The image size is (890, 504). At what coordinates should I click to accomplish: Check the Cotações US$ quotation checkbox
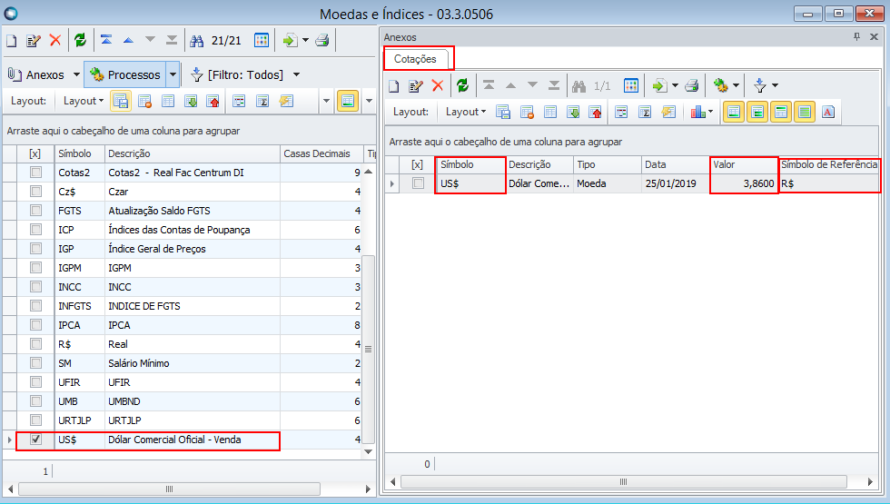[x=419, y=183]
